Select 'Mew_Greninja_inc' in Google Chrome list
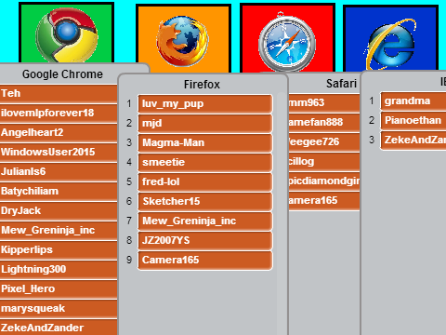This screenshot has height=335, width=446. 59,231
